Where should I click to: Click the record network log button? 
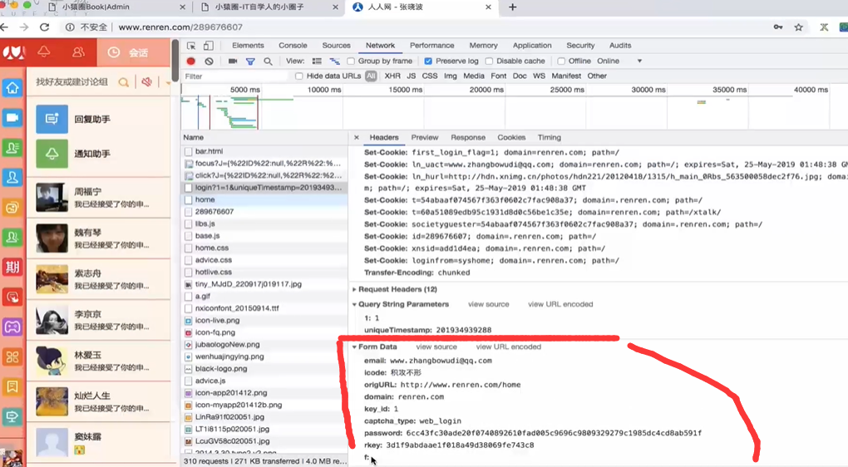[191, 61]
